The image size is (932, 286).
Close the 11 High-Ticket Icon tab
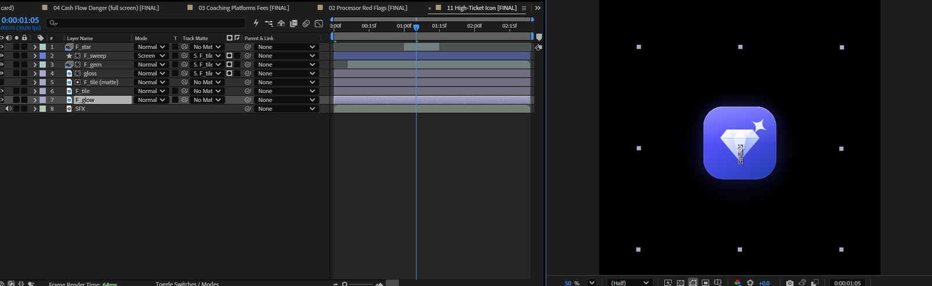coord(430,8)
